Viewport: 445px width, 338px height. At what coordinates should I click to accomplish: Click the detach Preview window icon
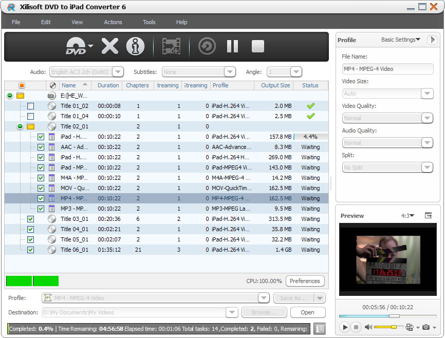428,215
